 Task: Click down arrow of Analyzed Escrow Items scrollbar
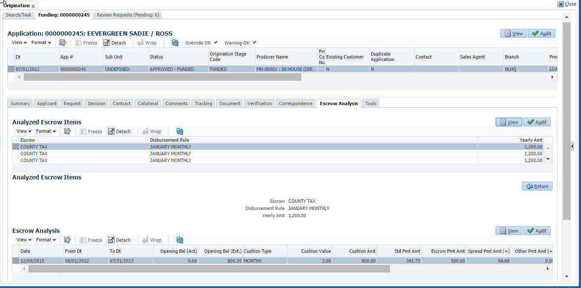pyautogui.click(x=548, y=159)
